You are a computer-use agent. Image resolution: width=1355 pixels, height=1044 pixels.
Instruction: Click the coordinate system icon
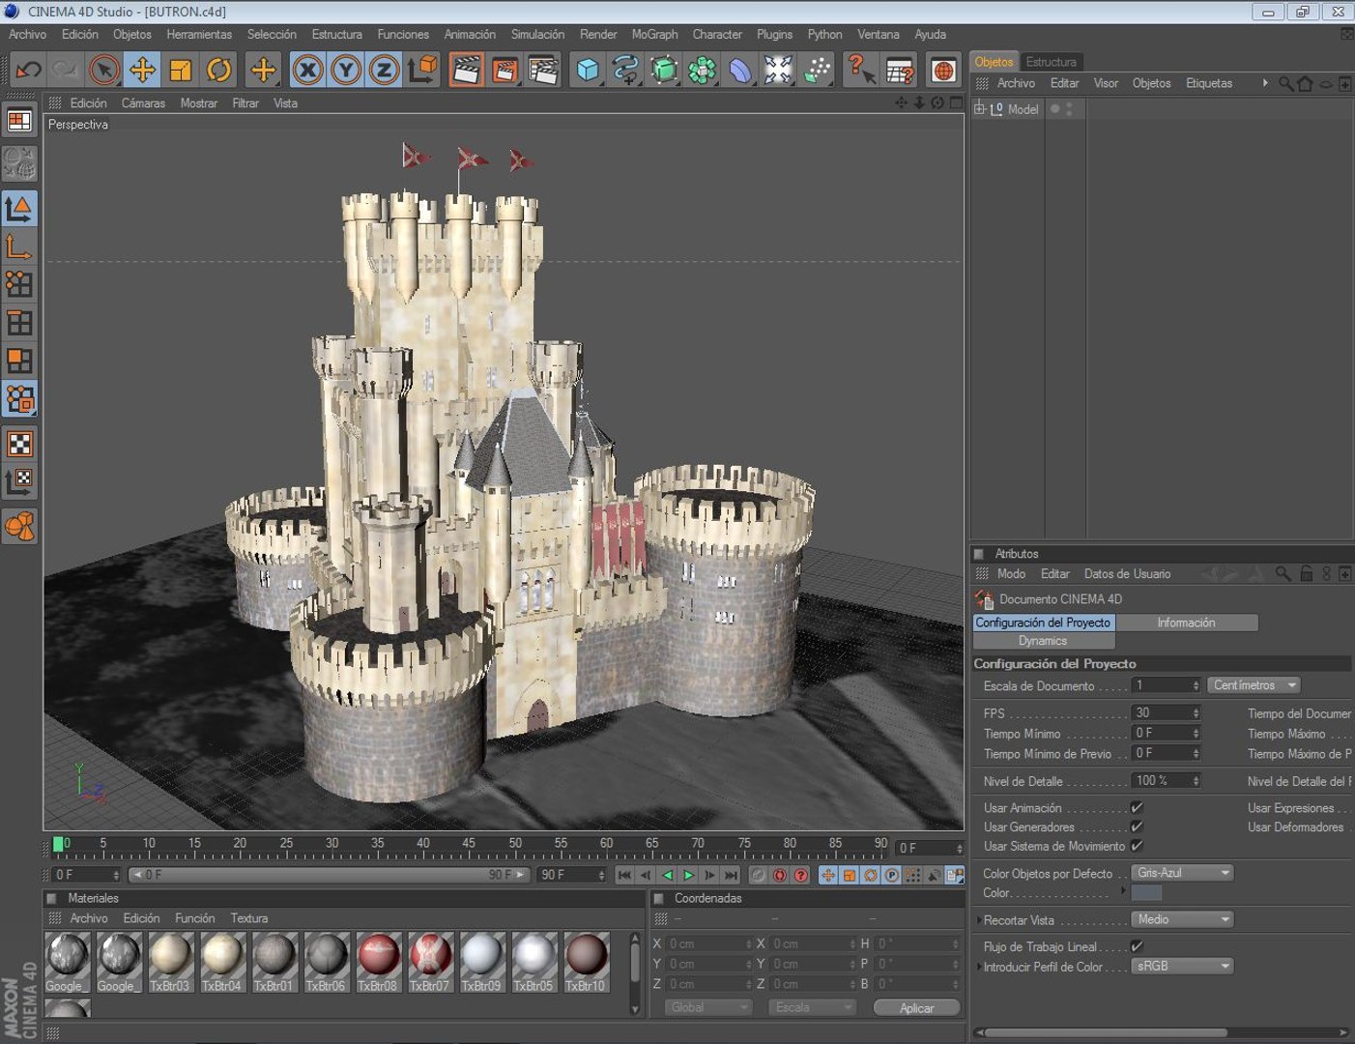click(x=422, y=70)
